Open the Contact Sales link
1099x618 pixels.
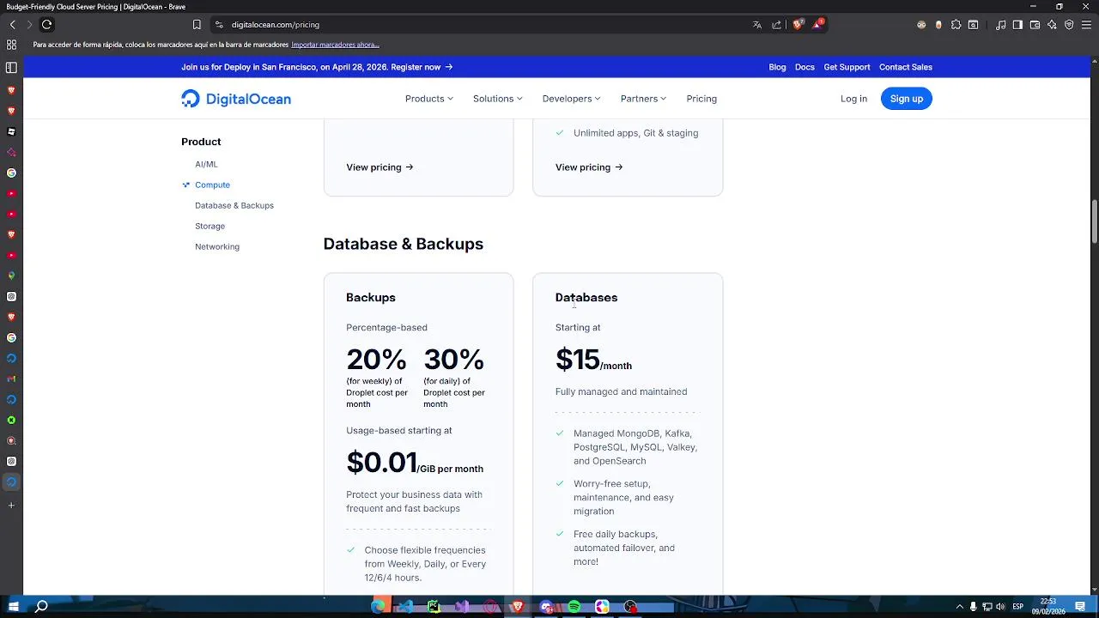click(x=906, y=67)
